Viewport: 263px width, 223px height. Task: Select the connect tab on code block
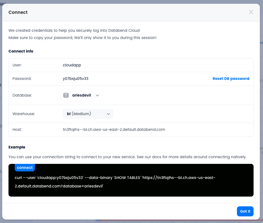coord(25,168)
